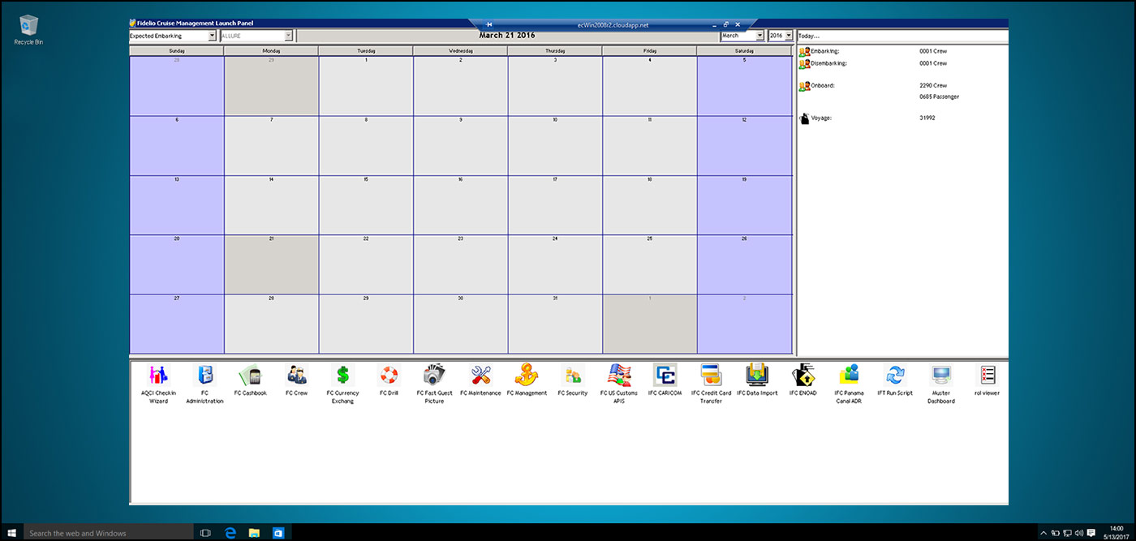The image size is (1136, 541).
Task: Select March 21 calendar cell
Action: pyautogui.click(x=271, y=264)
